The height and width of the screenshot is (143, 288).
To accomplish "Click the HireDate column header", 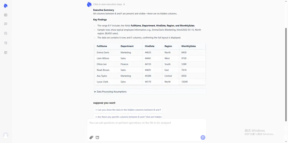I will (150, 46).
